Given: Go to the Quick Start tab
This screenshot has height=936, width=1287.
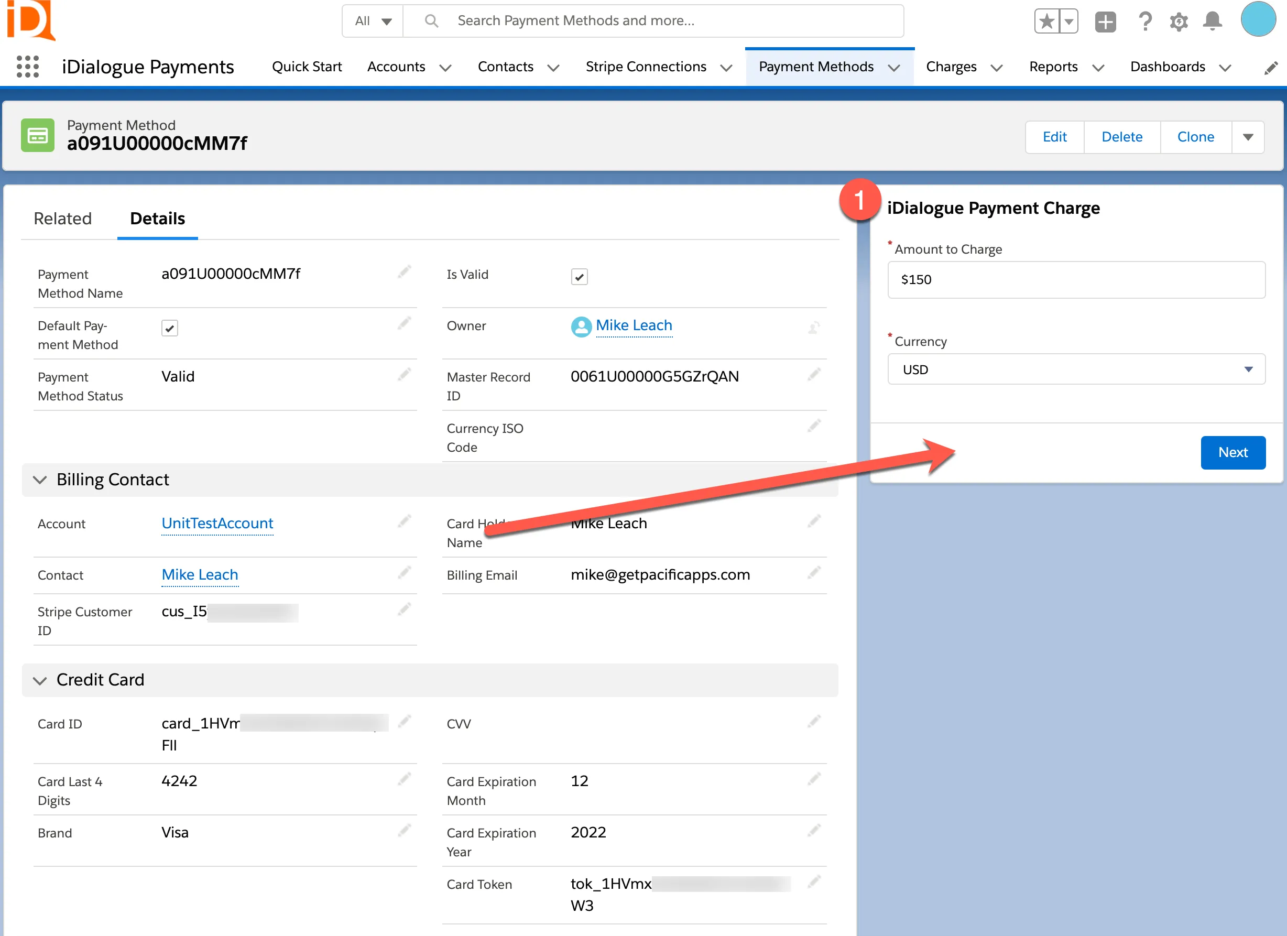Looking at the screenshot, I should pos(307,67).
